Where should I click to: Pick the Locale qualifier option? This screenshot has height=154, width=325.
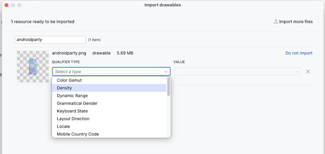click(x=63, y=126)
